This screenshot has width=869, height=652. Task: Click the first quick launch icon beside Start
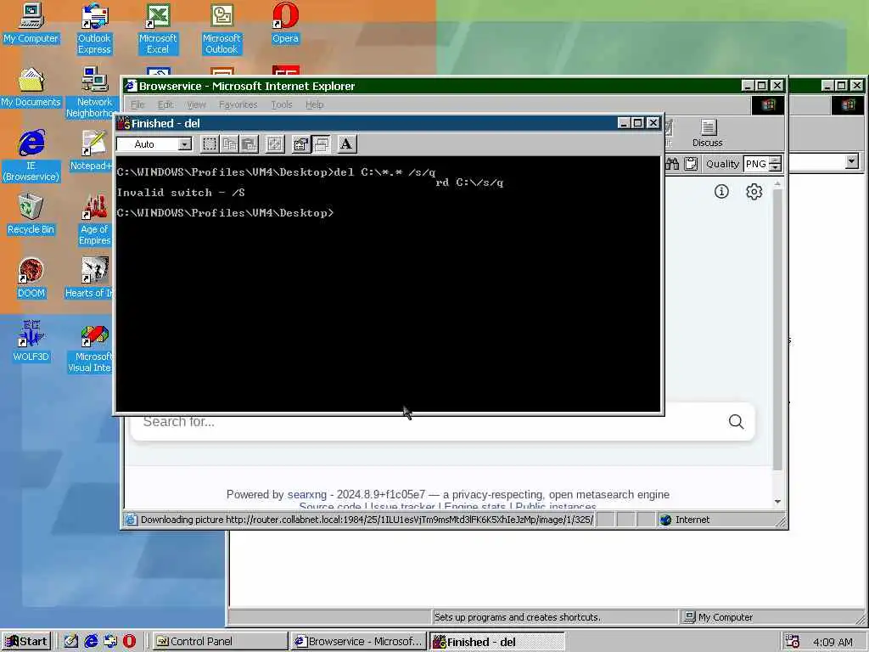tap(71, 642)
